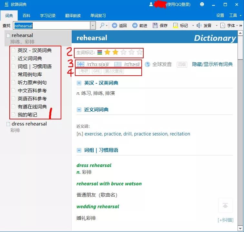Open the 标记 dropdown arrow
244x232 pixels.
click(193, 25)
